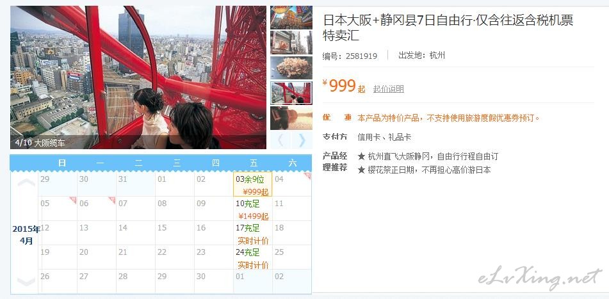The height and width of the screenshot is (299, 609).
Task: Open the 起价说明 price explanation link
Action: tap(389, 89)
